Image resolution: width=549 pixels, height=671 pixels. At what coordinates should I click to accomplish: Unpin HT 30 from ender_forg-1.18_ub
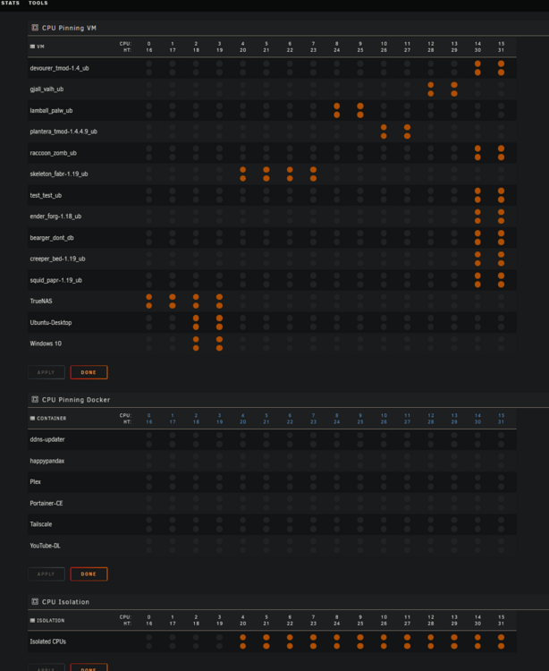pos(477,220)
